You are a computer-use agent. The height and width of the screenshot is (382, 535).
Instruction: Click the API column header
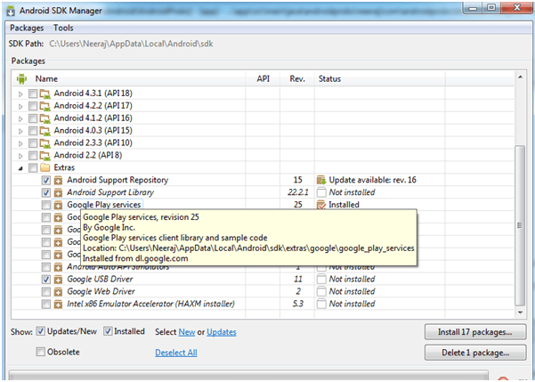click(263, 79)
